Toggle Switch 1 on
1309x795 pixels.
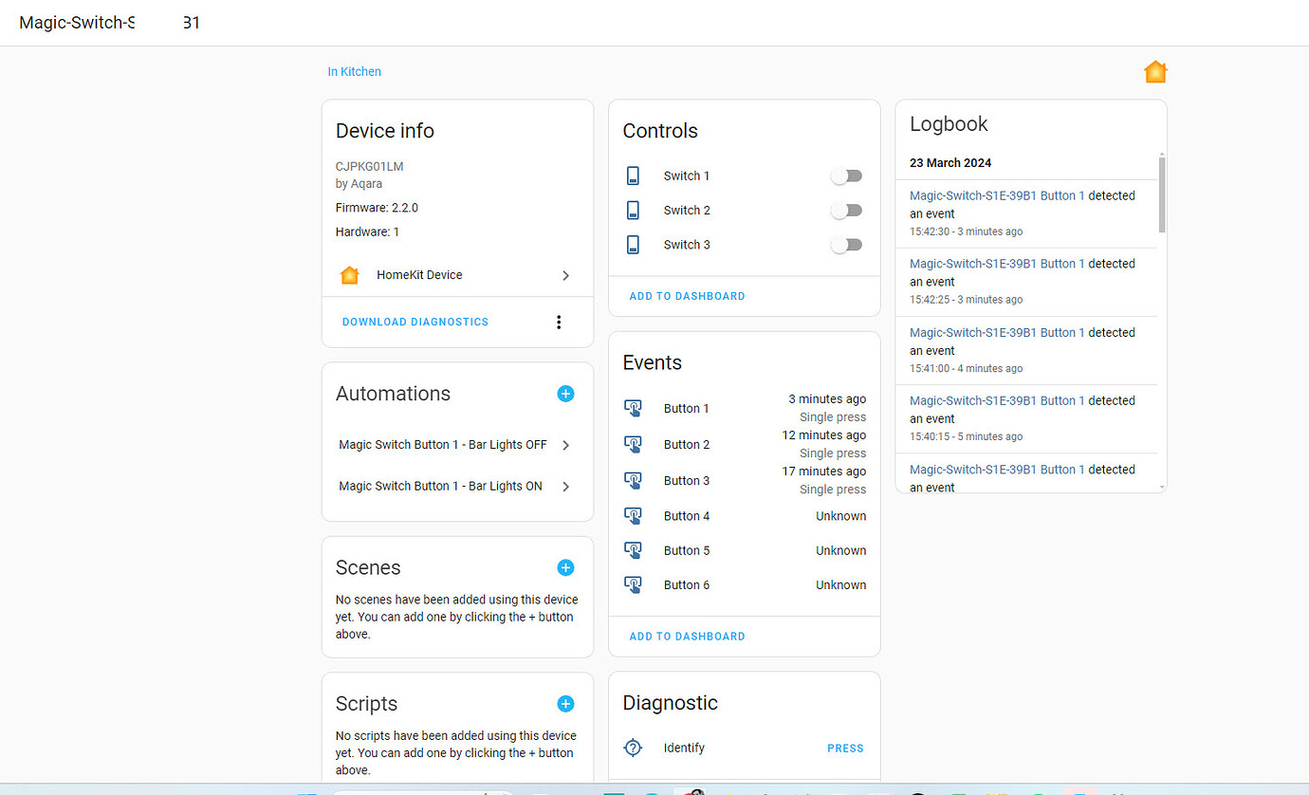(846, 175)
